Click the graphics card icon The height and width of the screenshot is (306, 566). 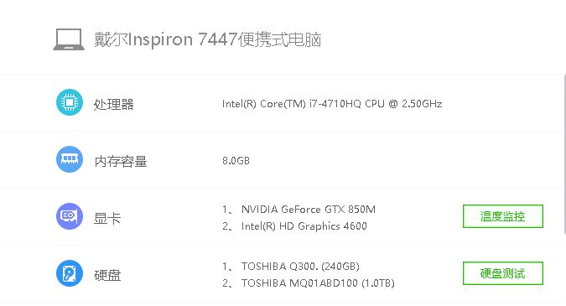click(70, 216)
